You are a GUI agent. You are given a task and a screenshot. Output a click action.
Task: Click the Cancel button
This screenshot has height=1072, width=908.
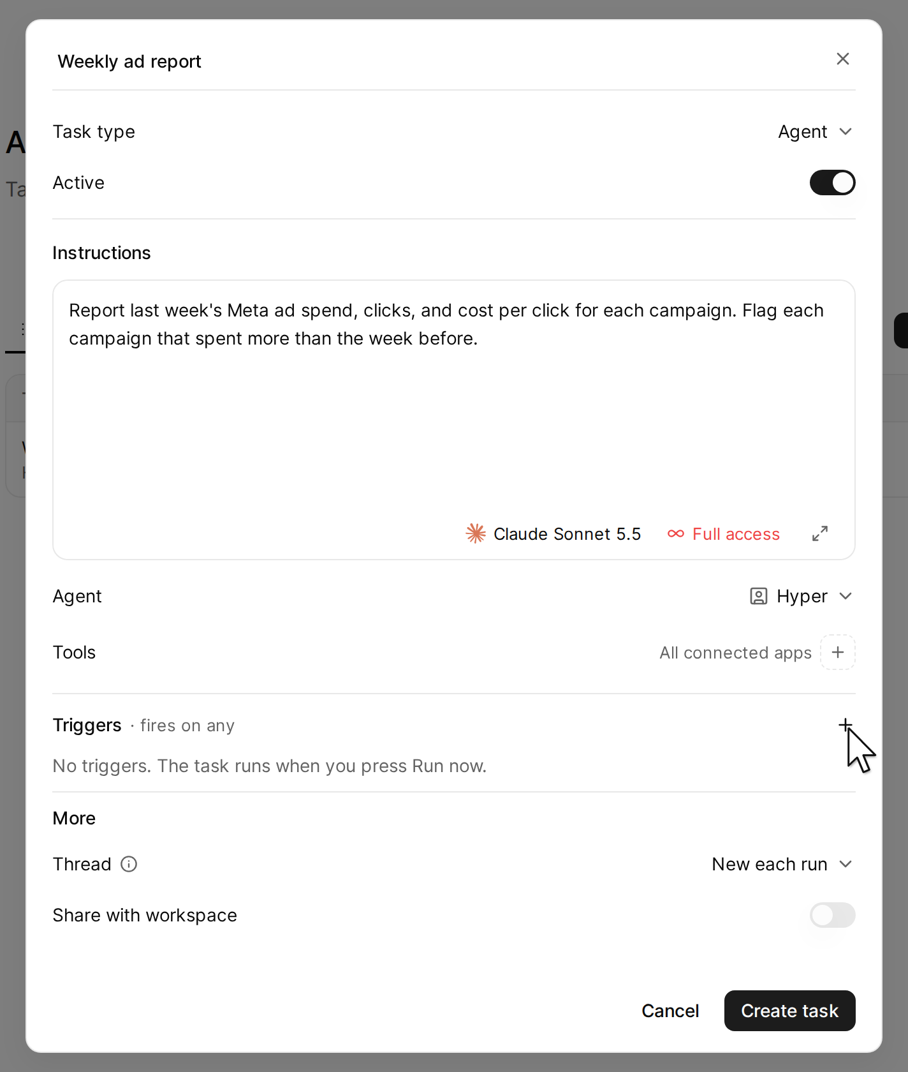(x=670, y=1011)
